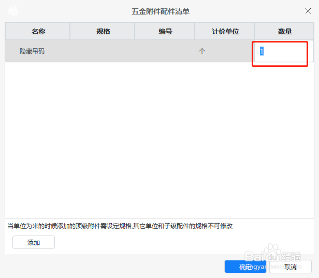
Task: Confirm with the 确定 button
Action: [x=245, y=267]
